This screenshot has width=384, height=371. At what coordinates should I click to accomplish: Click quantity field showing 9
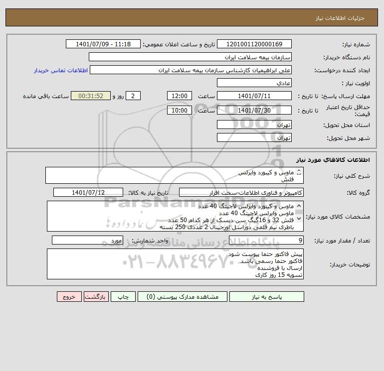266,241
